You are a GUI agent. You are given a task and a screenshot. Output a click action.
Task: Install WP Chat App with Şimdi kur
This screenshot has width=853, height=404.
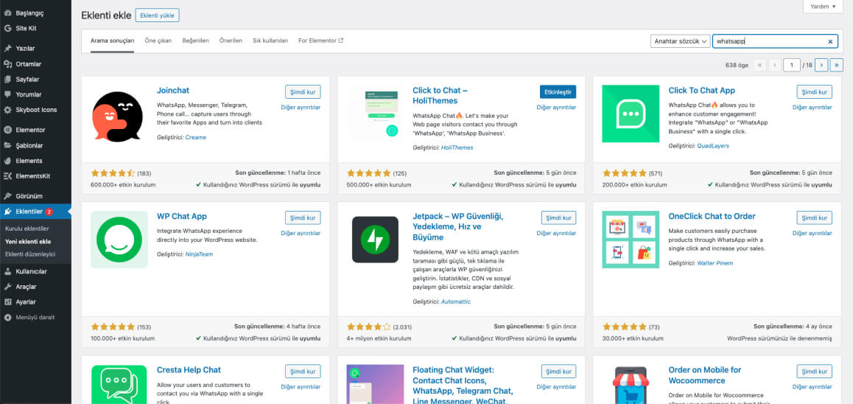(x=303, y=217)
